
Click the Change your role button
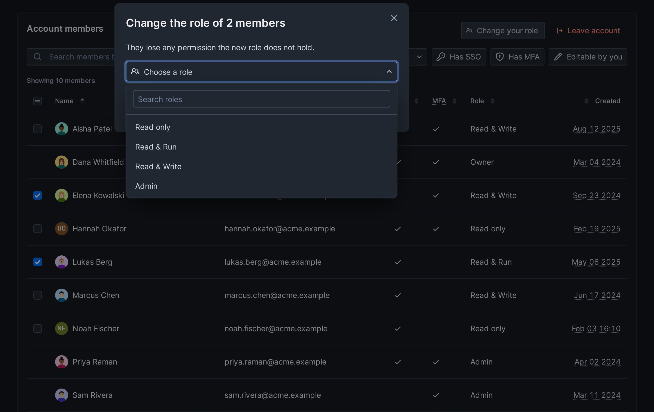coord(503,31)
